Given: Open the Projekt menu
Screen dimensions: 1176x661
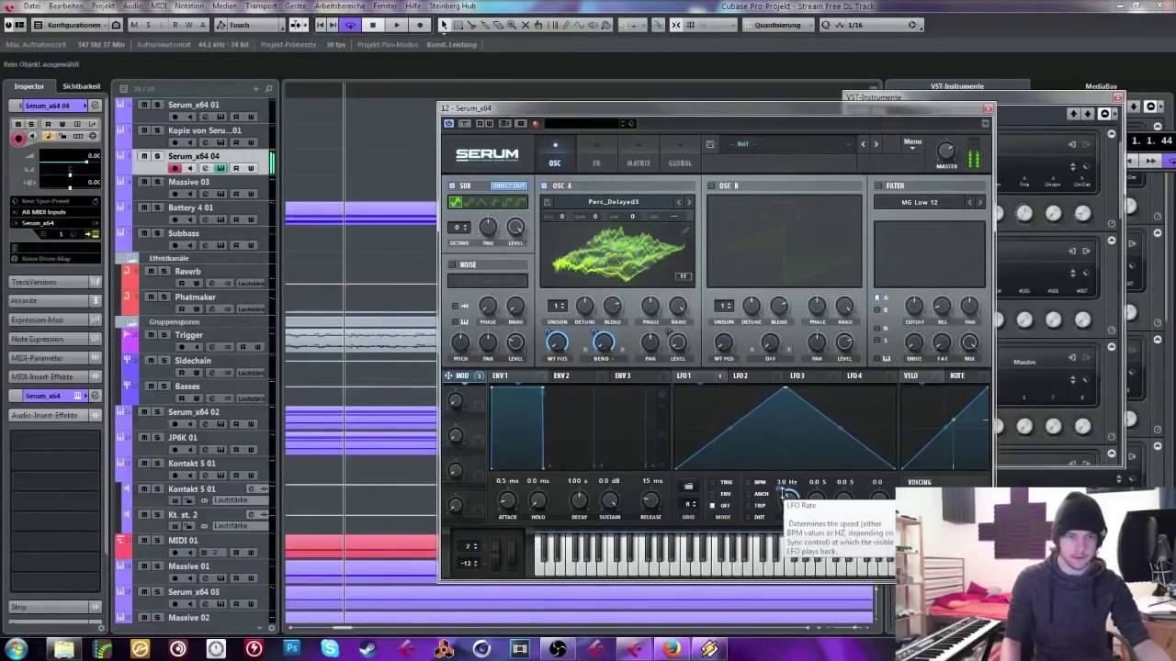Looking at the screenshot, I should pyautogui.click(x=103, y=6).
